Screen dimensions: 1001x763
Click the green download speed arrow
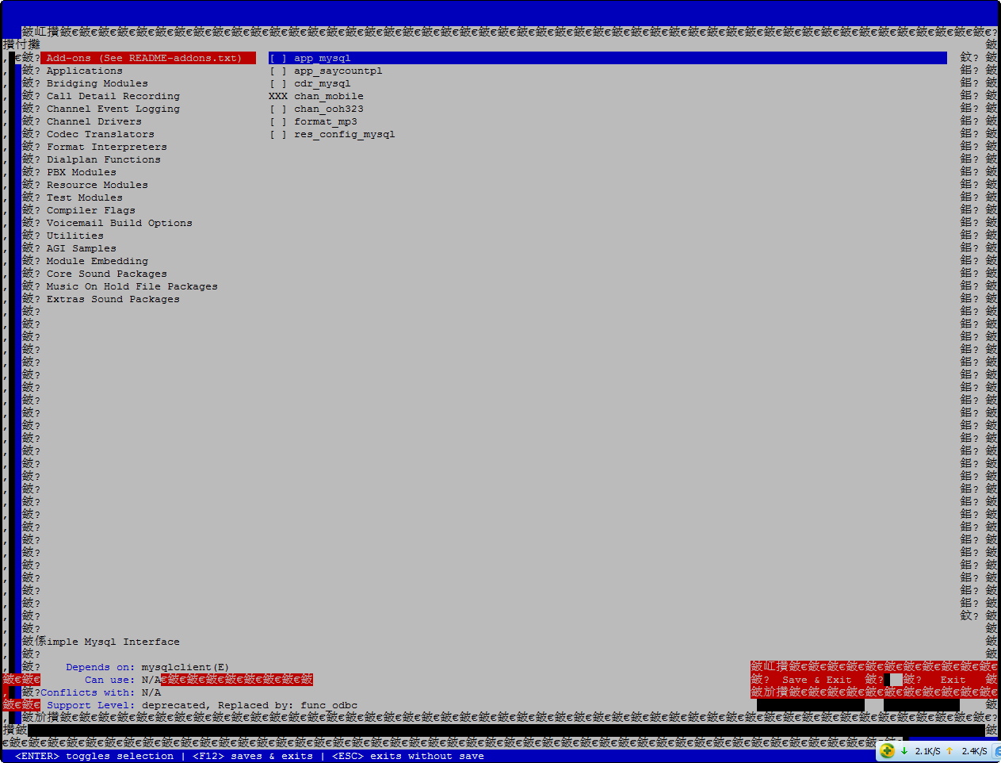(904, 750)
